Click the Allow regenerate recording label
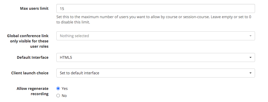268x102 pixels. coord(33,91)
